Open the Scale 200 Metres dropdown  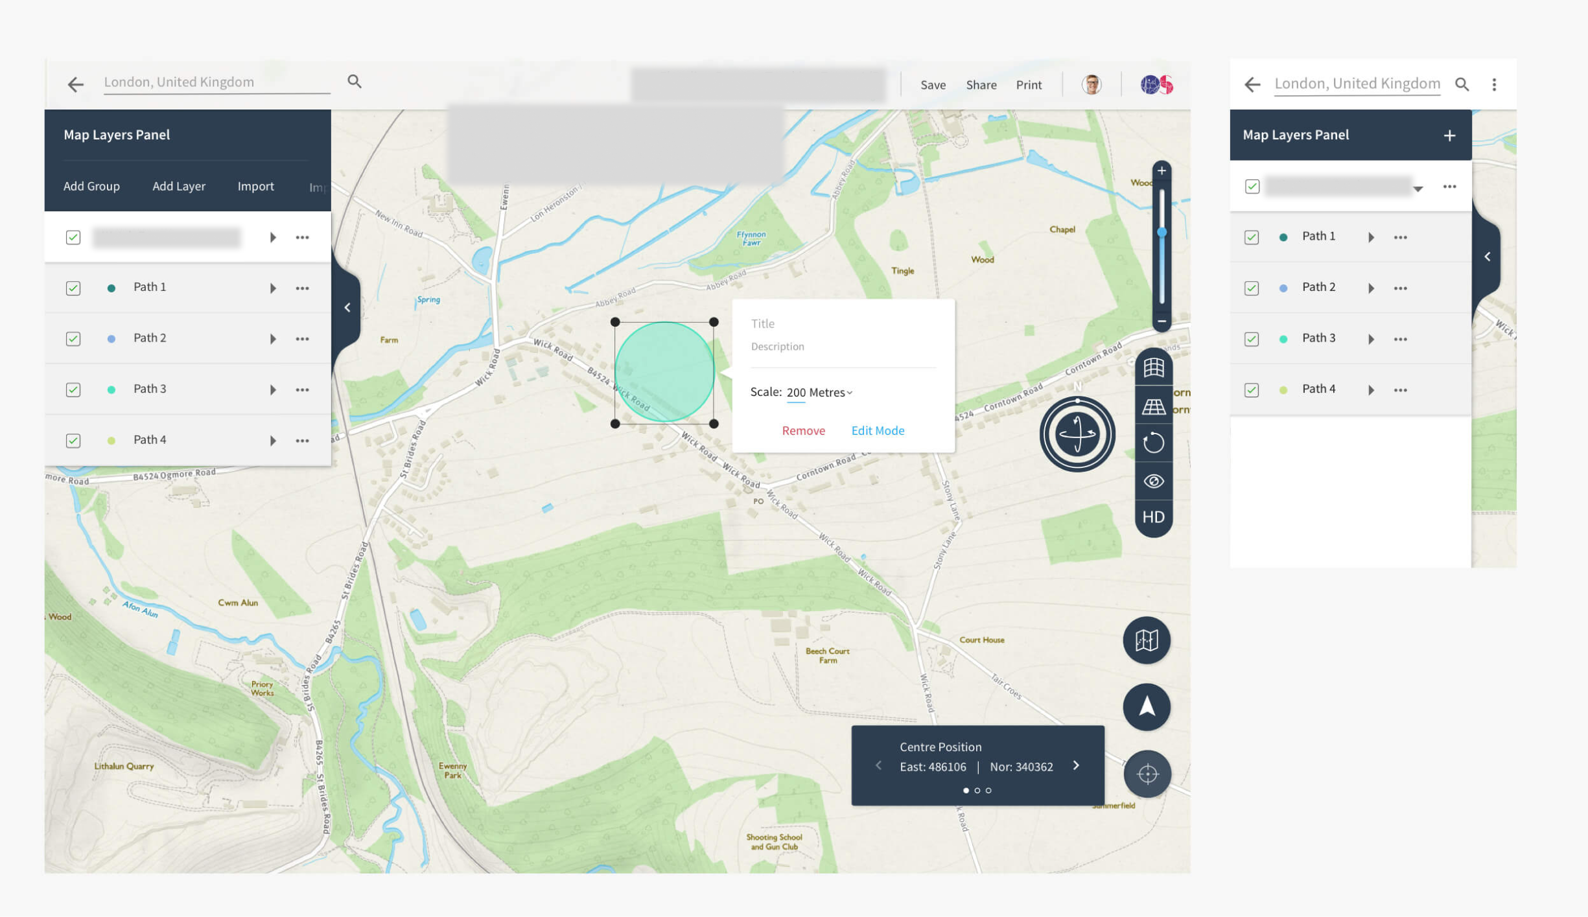click(819, 392)
